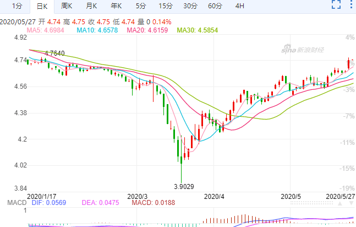
Task: Click the -7% right axis label
Action: click(x=349, y=116)
